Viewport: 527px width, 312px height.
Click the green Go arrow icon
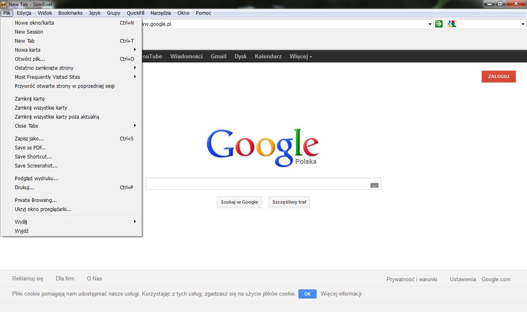coord(439,24)
